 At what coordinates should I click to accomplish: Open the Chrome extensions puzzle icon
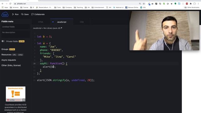click(191, 4)
